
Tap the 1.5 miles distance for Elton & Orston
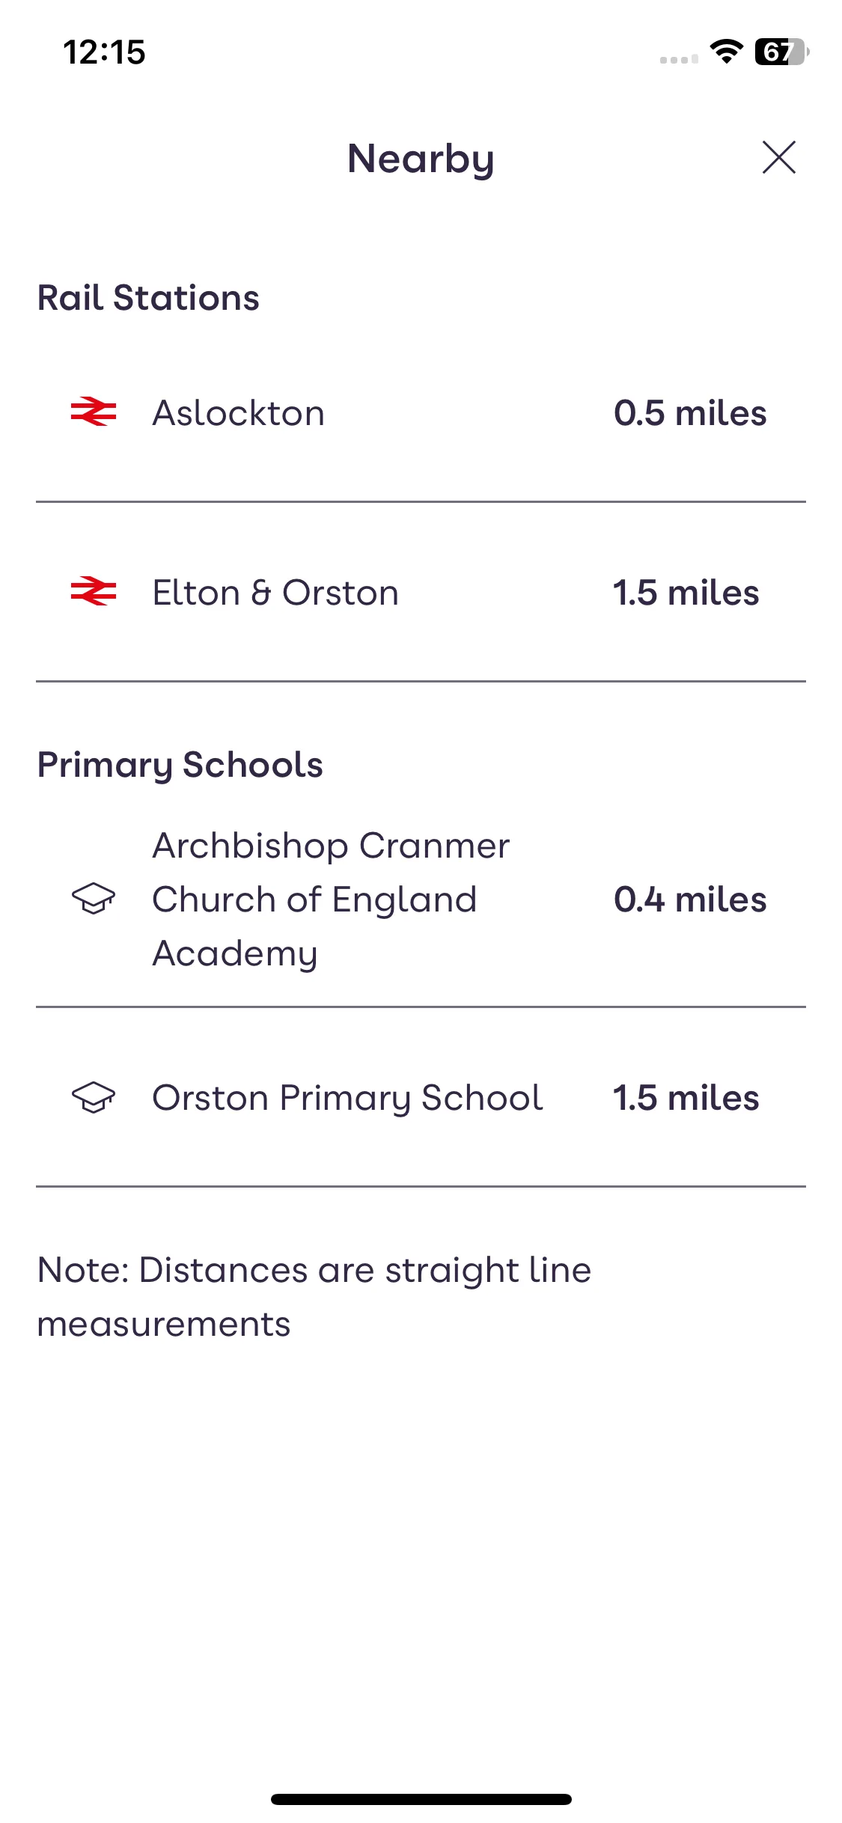coord(686,593)
